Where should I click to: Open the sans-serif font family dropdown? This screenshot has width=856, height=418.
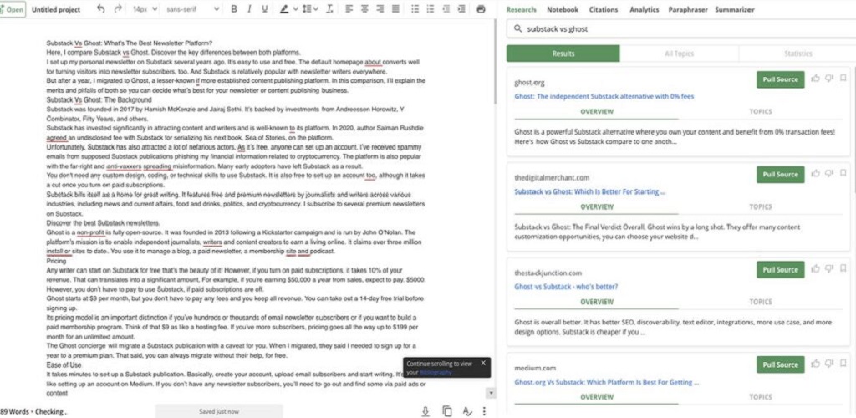[x=193, y=9]
